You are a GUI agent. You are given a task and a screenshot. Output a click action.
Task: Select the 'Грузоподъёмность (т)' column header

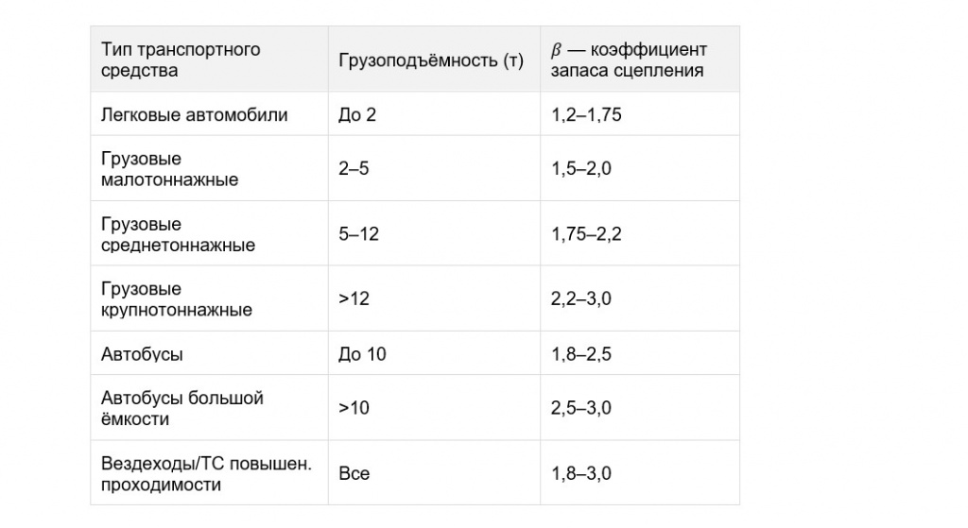pos(434,60)
